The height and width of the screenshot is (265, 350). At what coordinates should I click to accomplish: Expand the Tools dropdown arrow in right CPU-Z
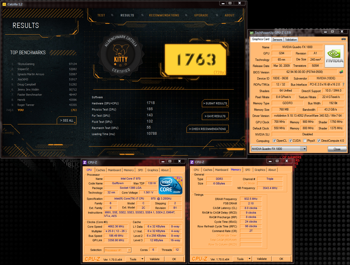coord(249,259)
